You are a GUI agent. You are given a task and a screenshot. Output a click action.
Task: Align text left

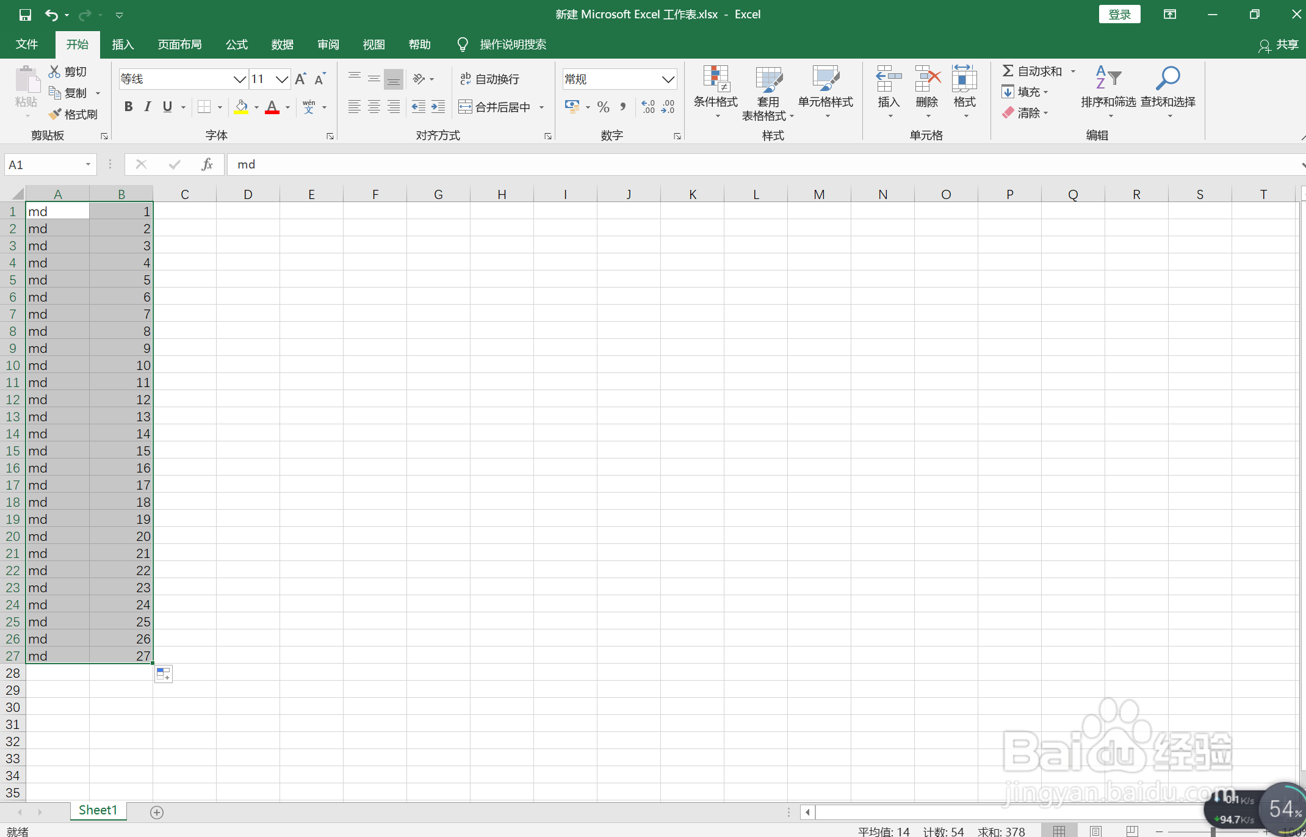coord(355,107)
